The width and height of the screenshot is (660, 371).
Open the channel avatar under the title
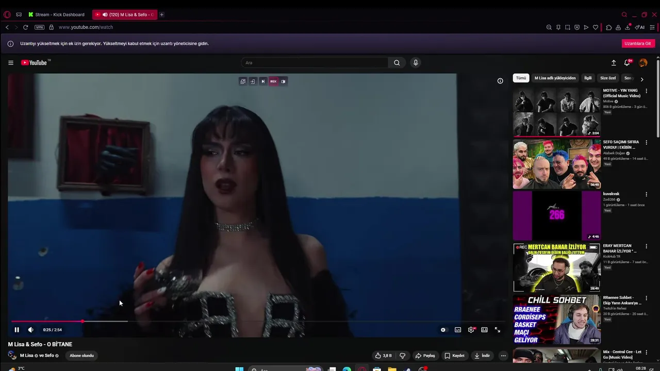pyautogui.click(x=12, y=355)
